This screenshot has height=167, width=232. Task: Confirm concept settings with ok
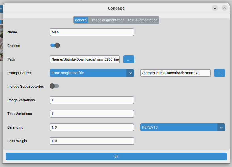pos(116,156)
